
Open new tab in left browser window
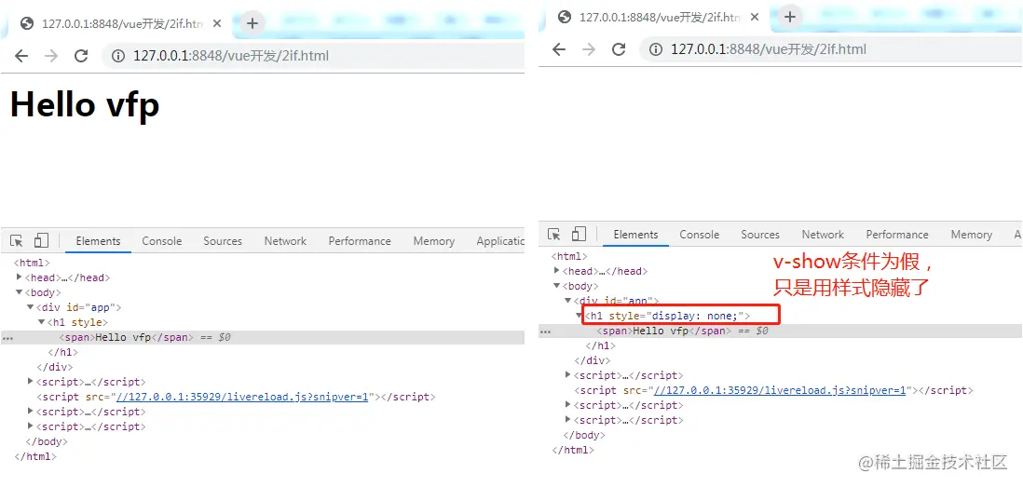[x=252, y=23]
